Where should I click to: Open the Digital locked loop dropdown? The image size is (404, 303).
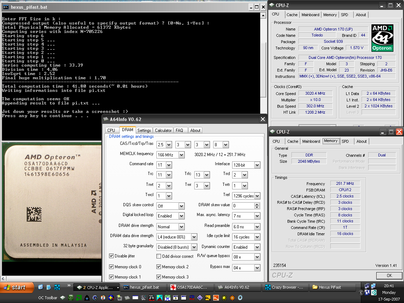[x=181, y=216]
